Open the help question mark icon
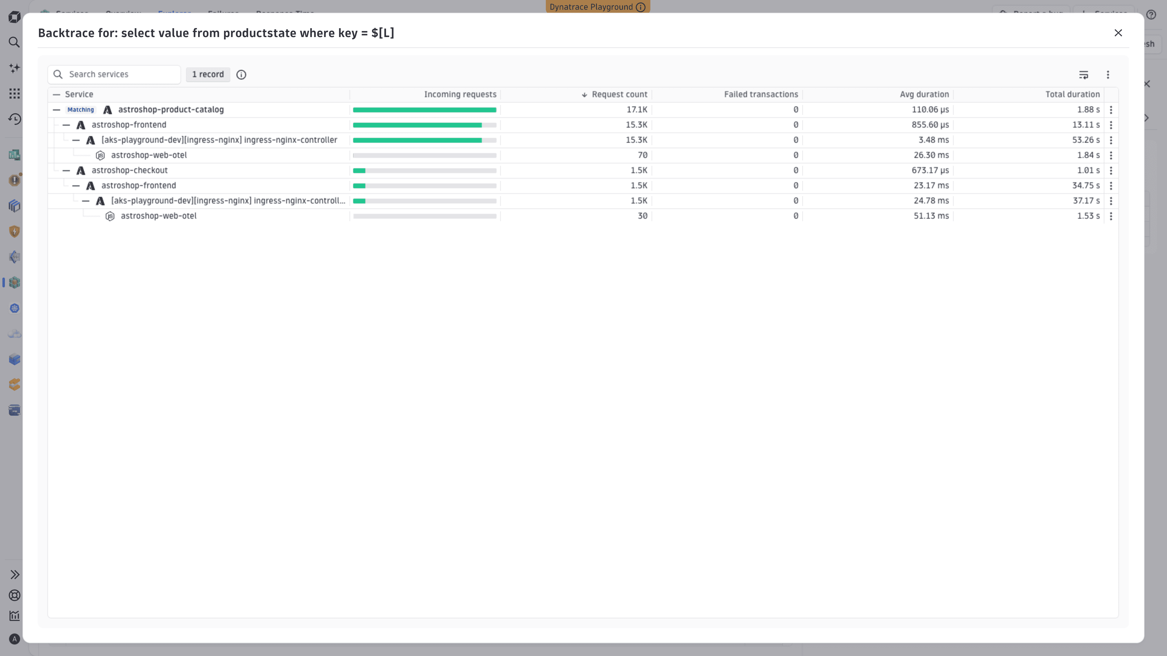This screenshot has height=656, width=1167. [x=1151, y=15]
